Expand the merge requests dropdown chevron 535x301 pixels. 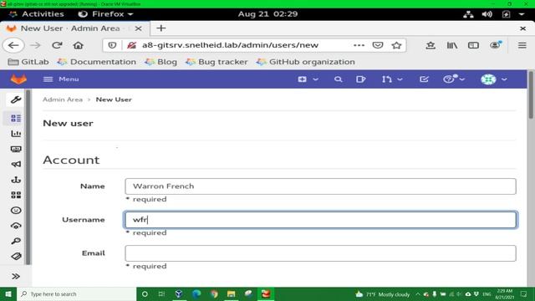(400, 79)
